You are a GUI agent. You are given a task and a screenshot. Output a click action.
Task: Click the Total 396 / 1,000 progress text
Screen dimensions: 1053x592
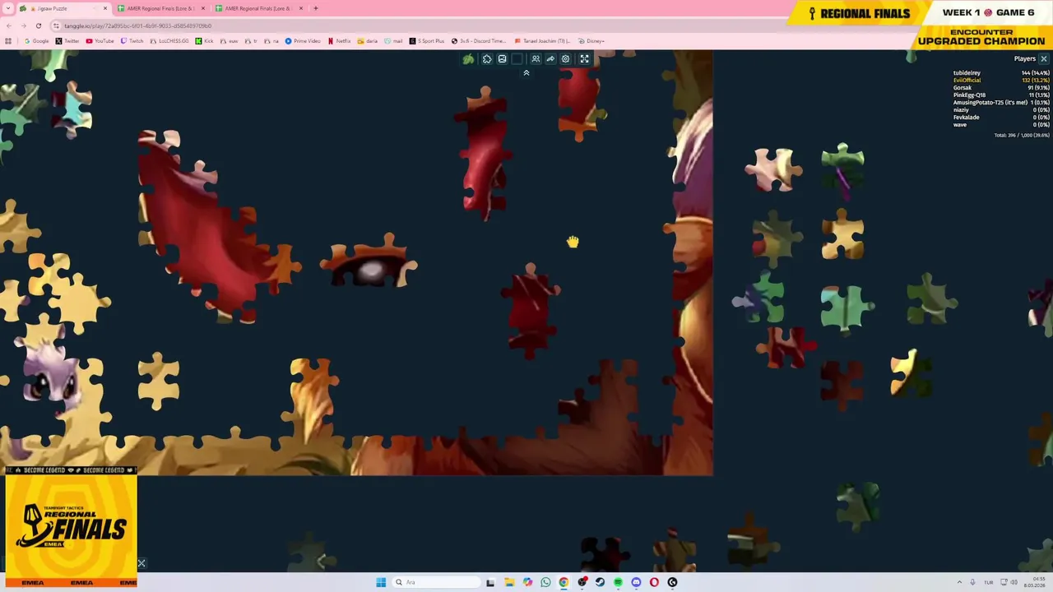[x=1021, y=135]
